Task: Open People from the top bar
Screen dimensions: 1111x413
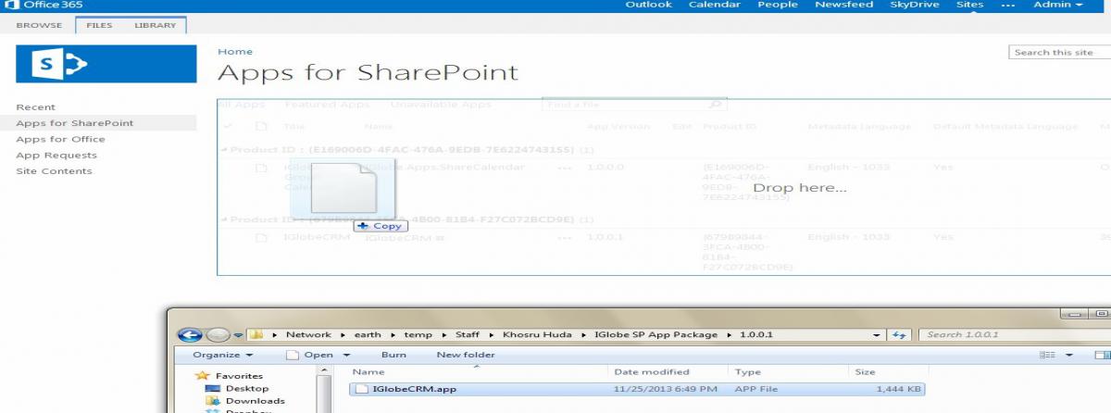Action: click(x=778, y=5)
